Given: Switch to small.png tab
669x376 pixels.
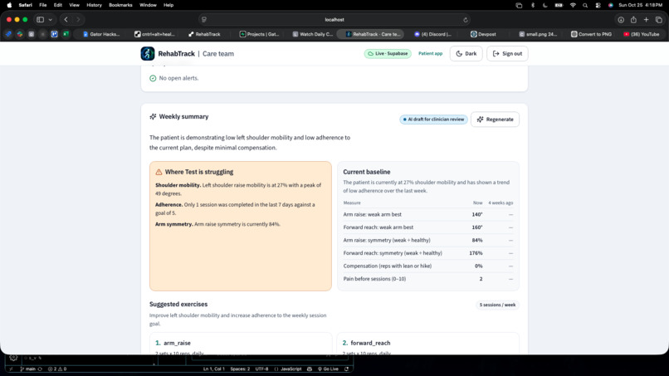Looking at the screenshot, I should (x=538, y=34).
